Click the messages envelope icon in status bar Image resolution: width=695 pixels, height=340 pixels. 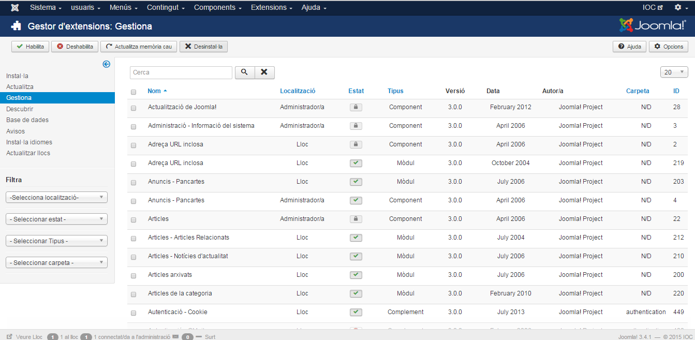pos(175,337)
